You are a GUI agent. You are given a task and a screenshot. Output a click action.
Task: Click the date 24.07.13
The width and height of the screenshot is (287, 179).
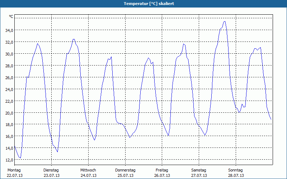pyautogui.click(x=89, y=175)
